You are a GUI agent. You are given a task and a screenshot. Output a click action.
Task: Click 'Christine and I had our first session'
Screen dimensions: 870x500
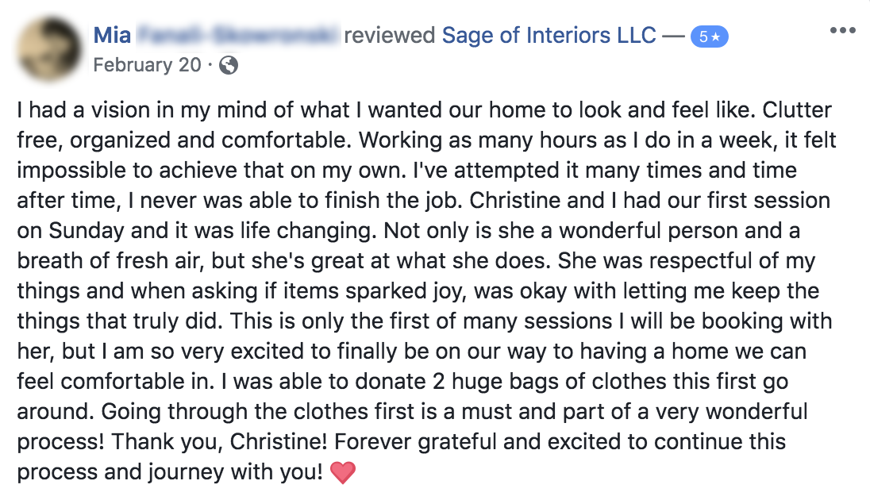point(650,200)
